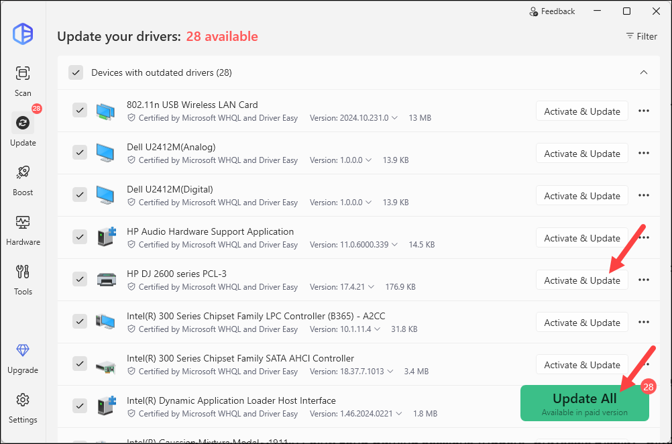672x444 pixels.
Task: Click the 176.9 KB file size
Action: tap(400, 286)
